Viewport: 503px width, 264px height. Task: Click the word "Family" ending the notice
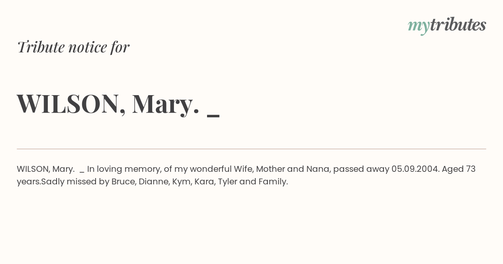[x=272, y=182]
